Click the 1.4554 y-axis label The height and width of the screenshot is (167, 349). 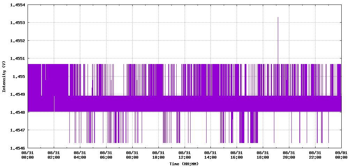[18, 5]
